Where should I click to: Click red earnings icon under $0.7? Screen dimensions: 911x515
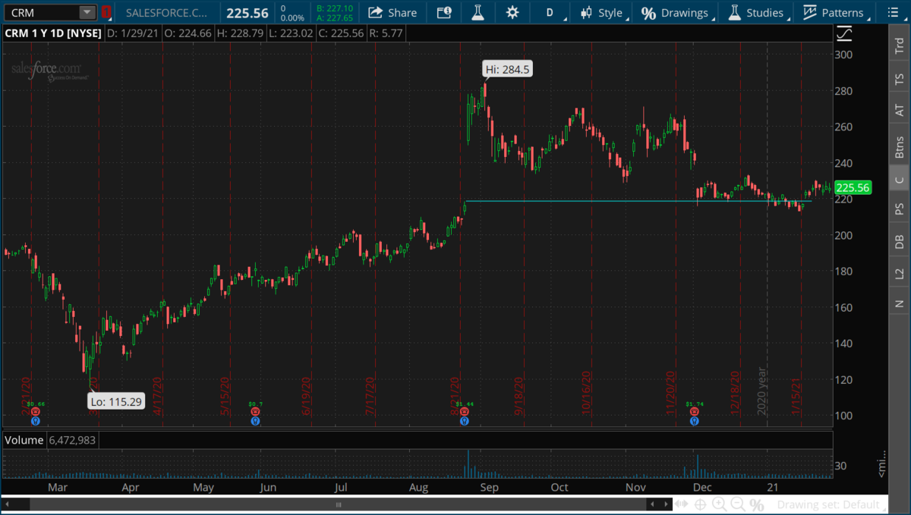[255, 412]
